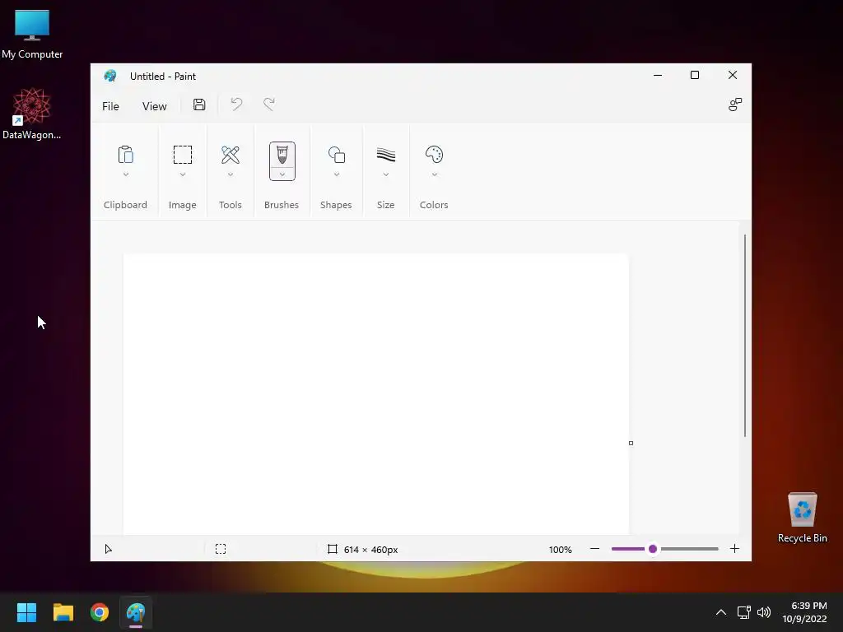Open Google Chrome from the taskbar
Image resolution: width=843 pixels, height=632 pixels.
tap(100, 612)
